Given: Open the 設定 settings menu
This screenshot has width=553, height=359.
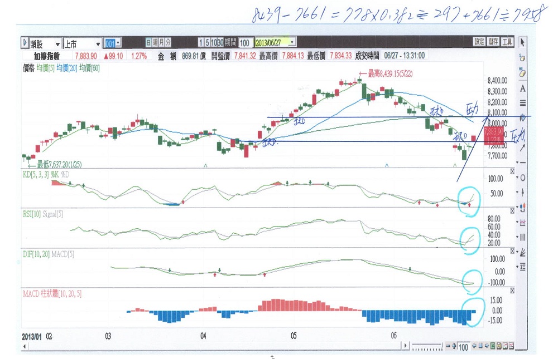Looking at the screenshot, I should pos(479,42).
